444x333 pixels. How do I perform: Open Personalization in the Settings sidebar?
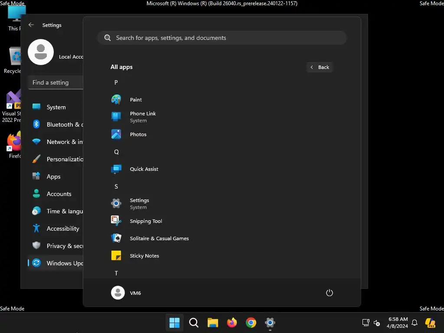click(55, 159)
